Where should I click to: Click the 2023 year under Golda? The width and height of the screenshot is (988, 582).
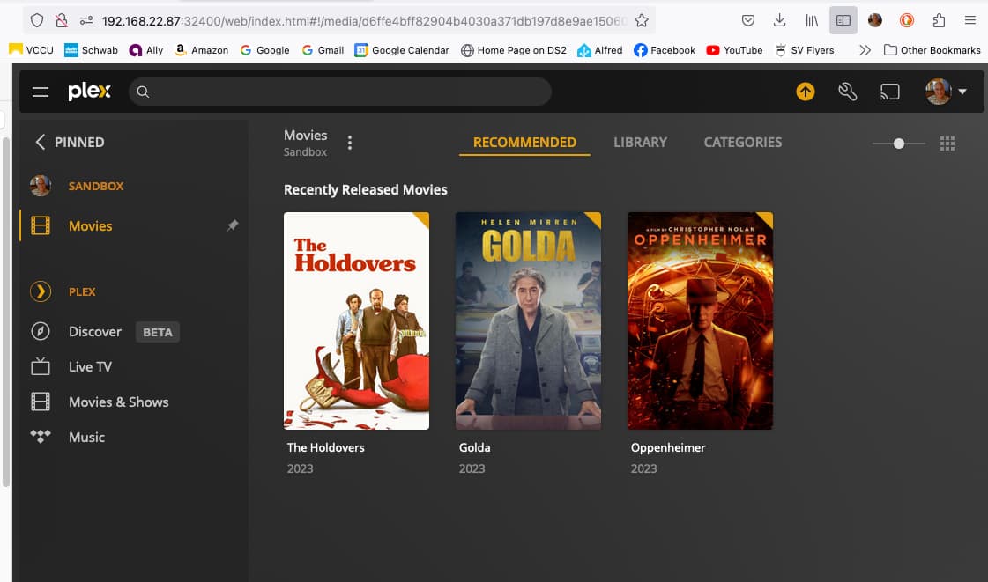click(x=472, y=468)
